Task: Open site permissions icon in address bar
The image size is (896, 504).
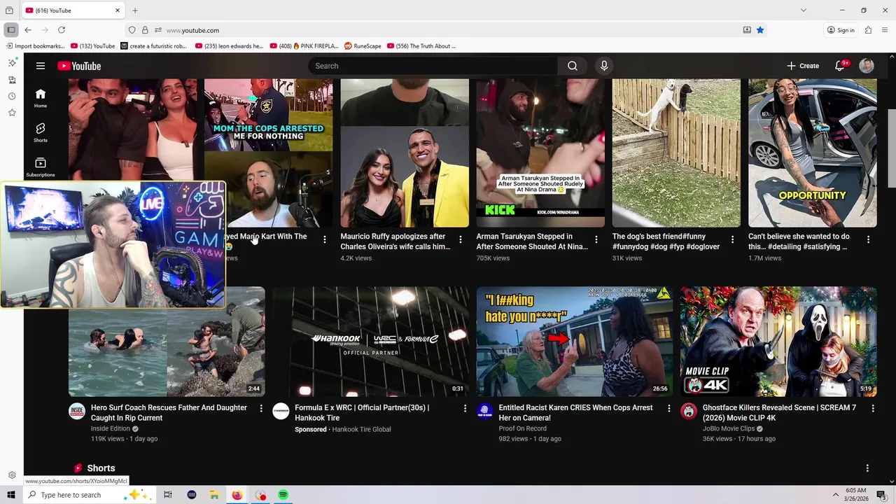Action: coord(157,30)
